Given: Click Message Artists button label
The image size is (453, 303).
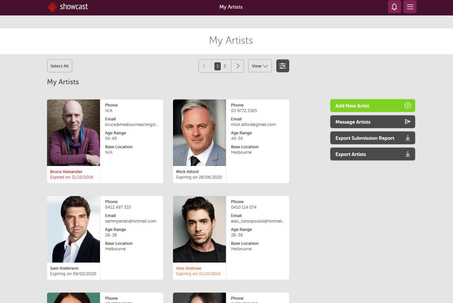Looking at the screenshot, I should pos(353,122).
